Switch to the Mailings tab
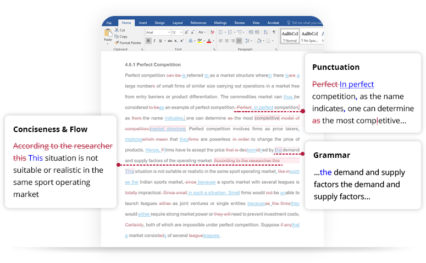This screenshot has height=263, width=426. [x=220, y=23]
